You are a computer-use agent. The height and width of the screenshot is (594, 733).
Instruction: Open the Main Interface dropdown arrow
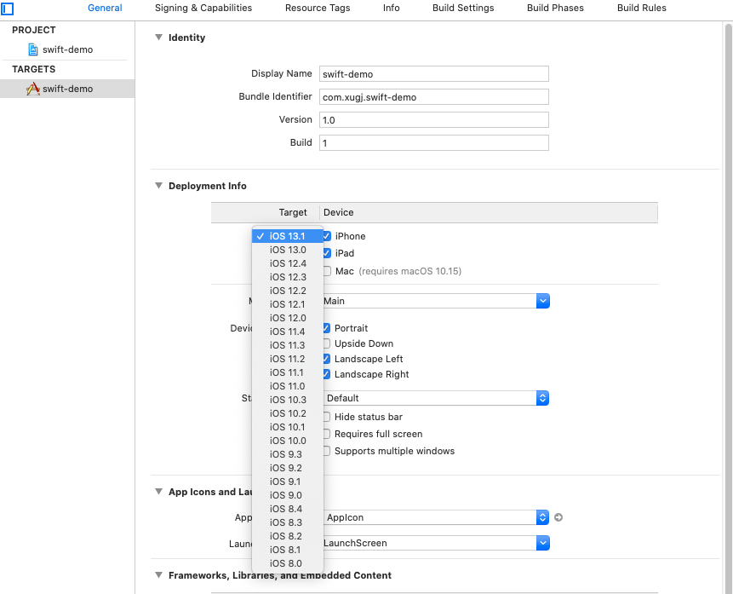coord(543,301)
